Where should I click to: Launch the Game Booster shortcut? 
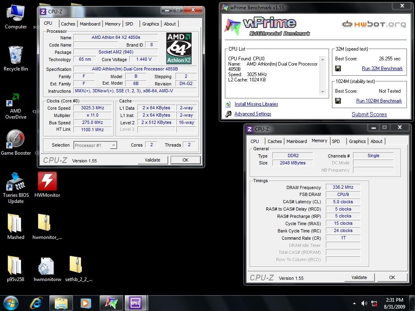[16, 142]
